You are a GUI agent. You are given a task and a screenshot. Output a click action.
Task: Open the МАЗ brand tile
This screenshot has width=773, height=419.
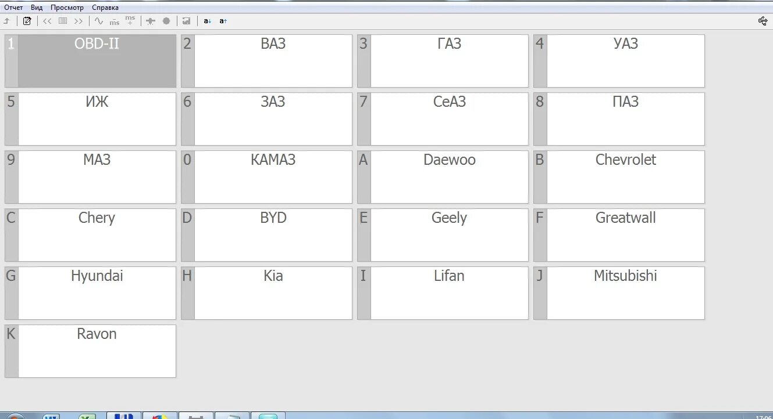[x=90, y=177]
